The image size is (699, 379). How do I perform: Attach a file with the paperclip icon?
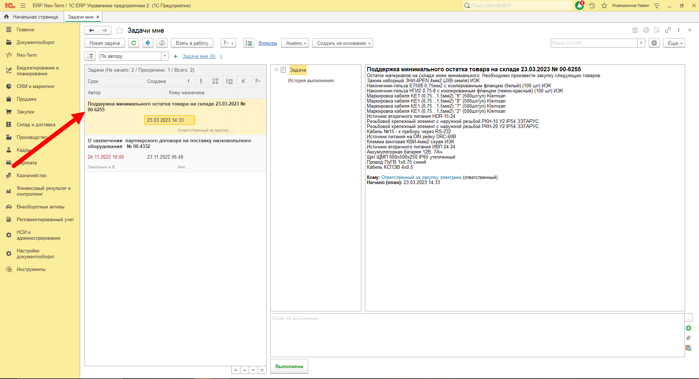tap(688, 338)
